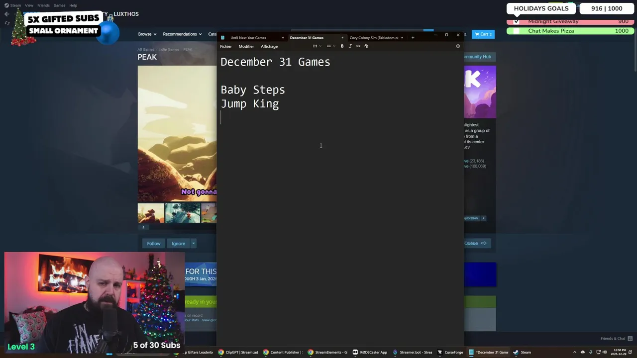Open the Modifier menu

pos(246,46)
